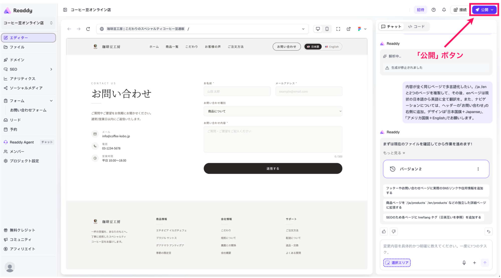This screenshot has width=501, height=278.
Task: Open project switcher コーヒー豆オンライン店 dropdown
Action: coord(28,23)
